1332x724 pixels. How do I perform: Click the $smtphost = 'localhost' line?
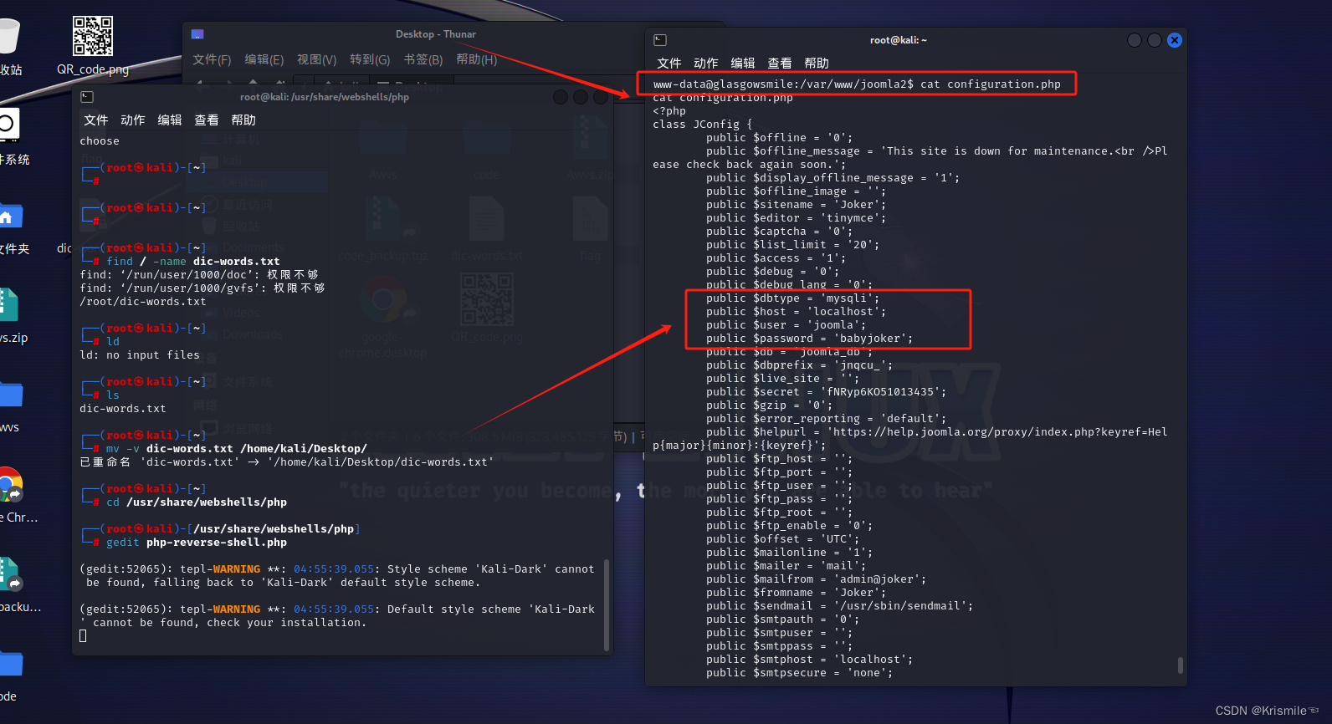pyautogui.click(x=809, y=660)
